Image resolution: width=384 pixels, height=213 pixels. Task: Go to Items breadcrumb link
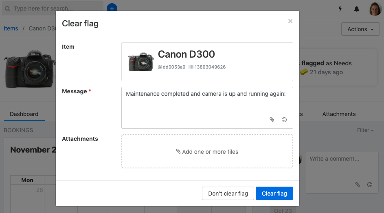pyautogui.click(x=11, y=28)
